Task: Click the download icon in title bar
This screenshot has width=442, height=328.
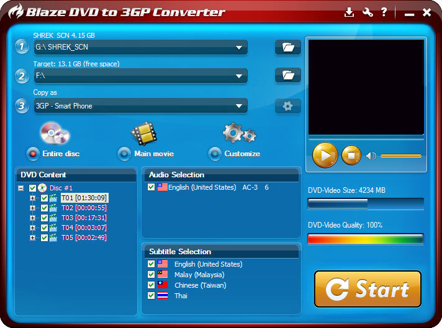Action: tap(350, 12)
